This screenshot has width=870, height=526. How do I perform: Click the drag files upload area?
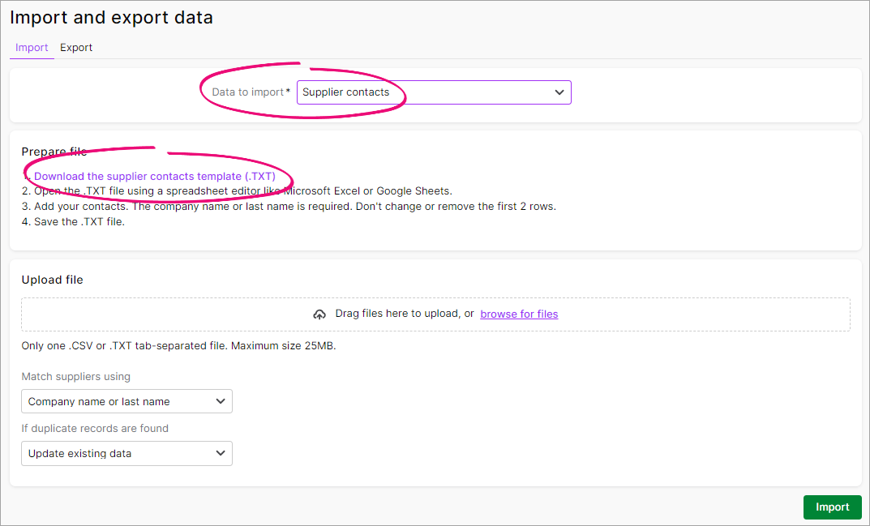pos(435,313)
